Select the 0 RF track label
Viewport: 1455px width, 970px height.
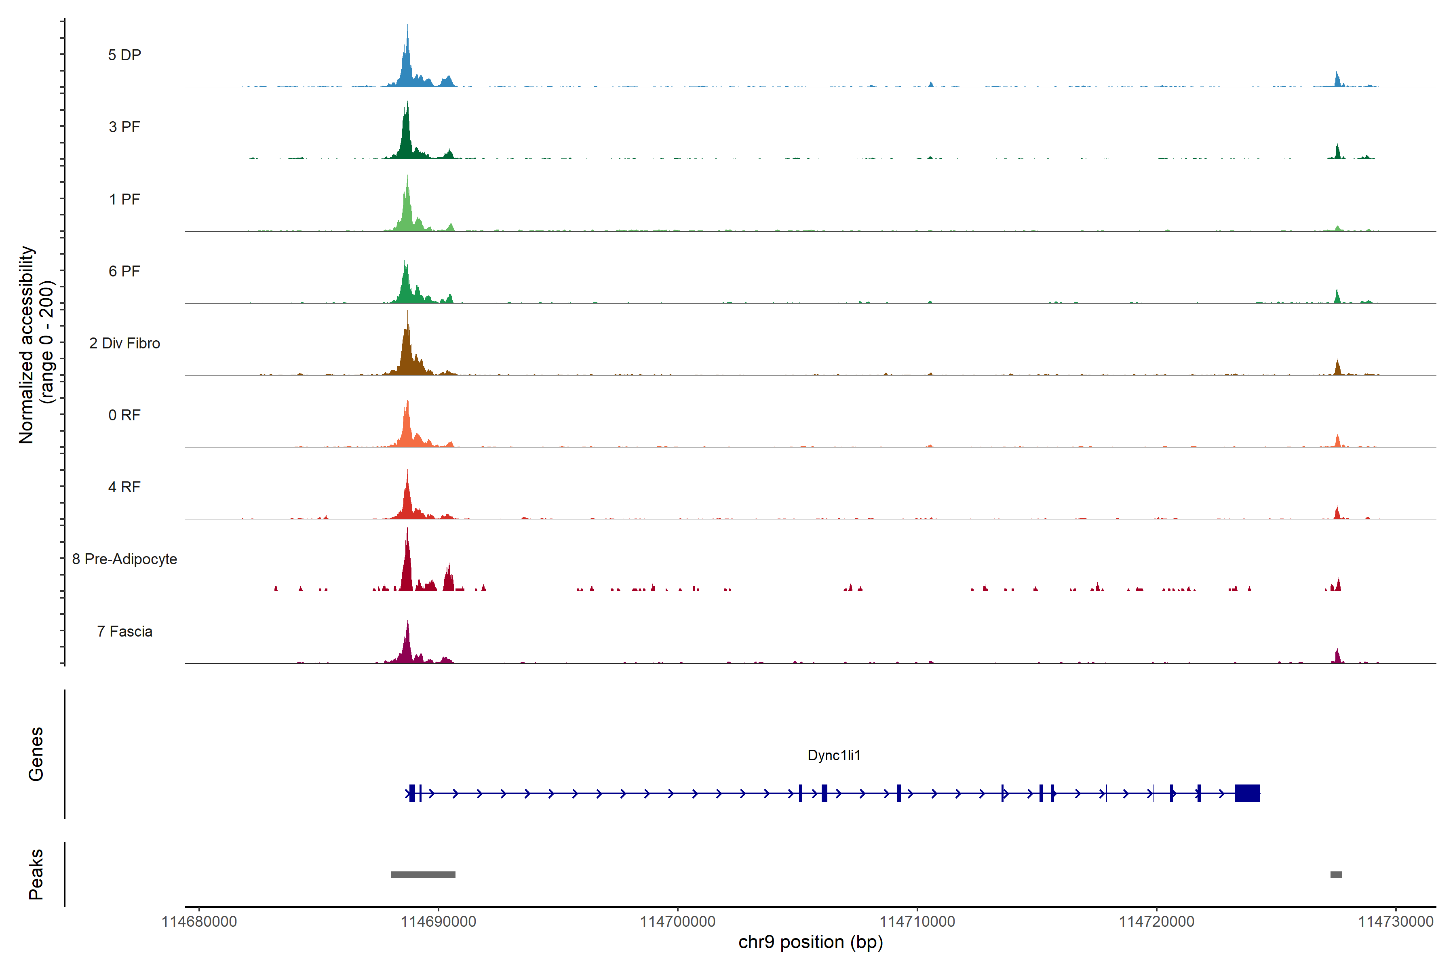click(x=124, y=415)
